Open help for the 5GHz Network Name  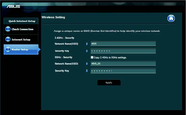[87, 64]
